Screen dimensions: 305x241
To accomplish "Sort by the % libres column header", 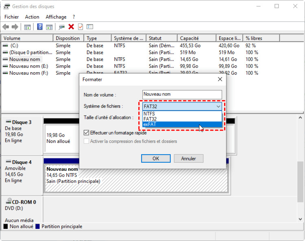I will click(261, 38).
